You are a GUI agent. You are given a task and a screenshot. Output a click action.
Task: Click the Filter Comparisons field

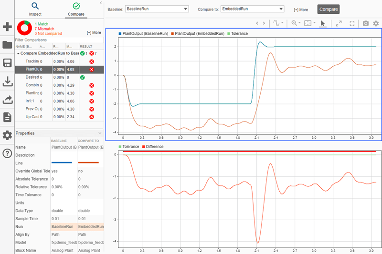[x=59, y=40]
